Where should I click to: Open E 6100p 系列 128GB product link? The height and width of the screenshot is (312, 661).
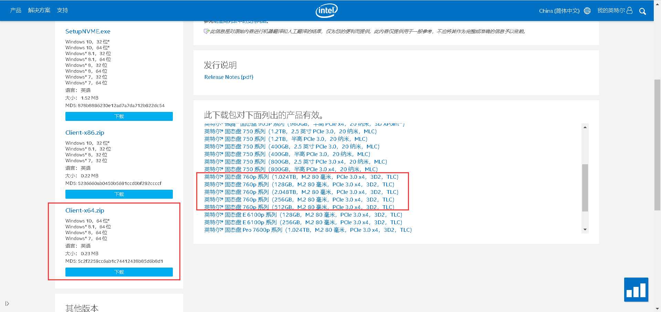click(x=303, y=215)
